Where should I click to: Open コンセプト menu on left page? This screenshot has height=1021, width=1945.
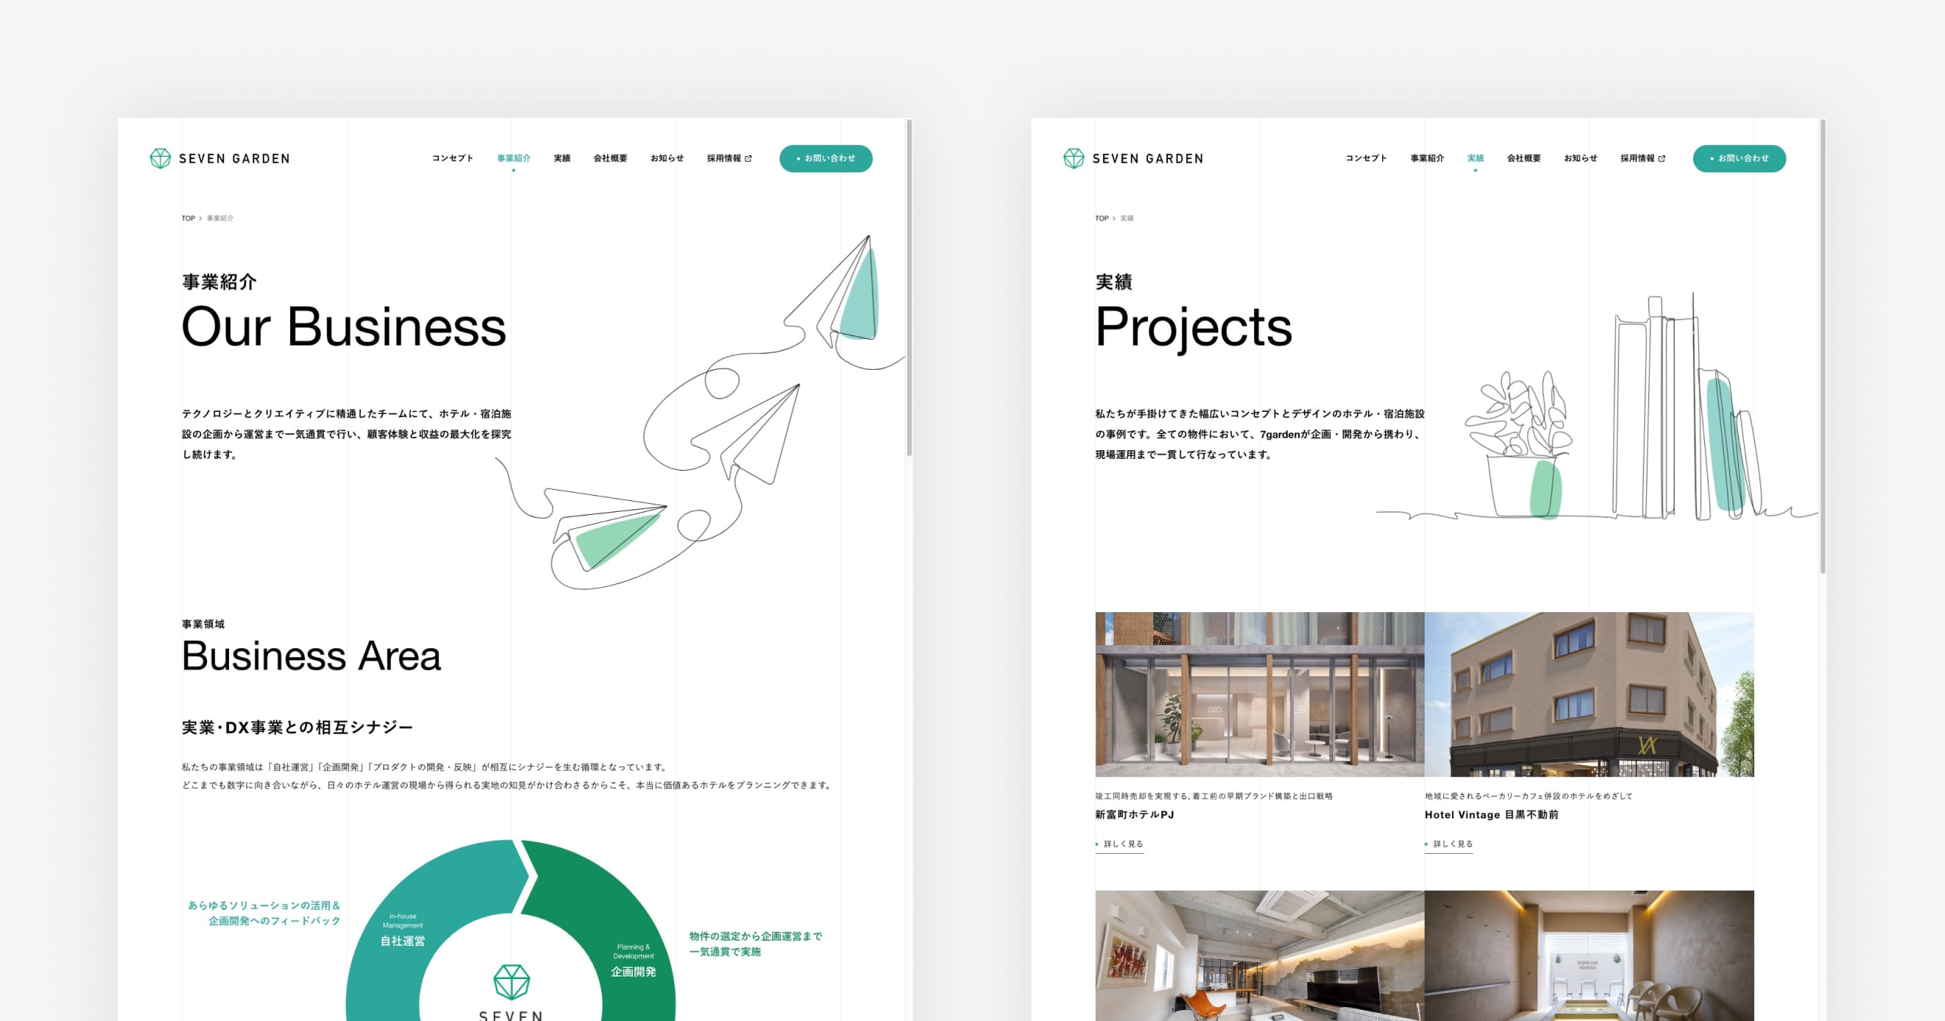[x=452, y=158]
